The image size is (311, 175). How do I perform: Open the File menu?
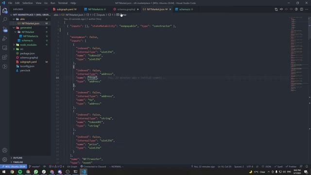tap(10, 3)
